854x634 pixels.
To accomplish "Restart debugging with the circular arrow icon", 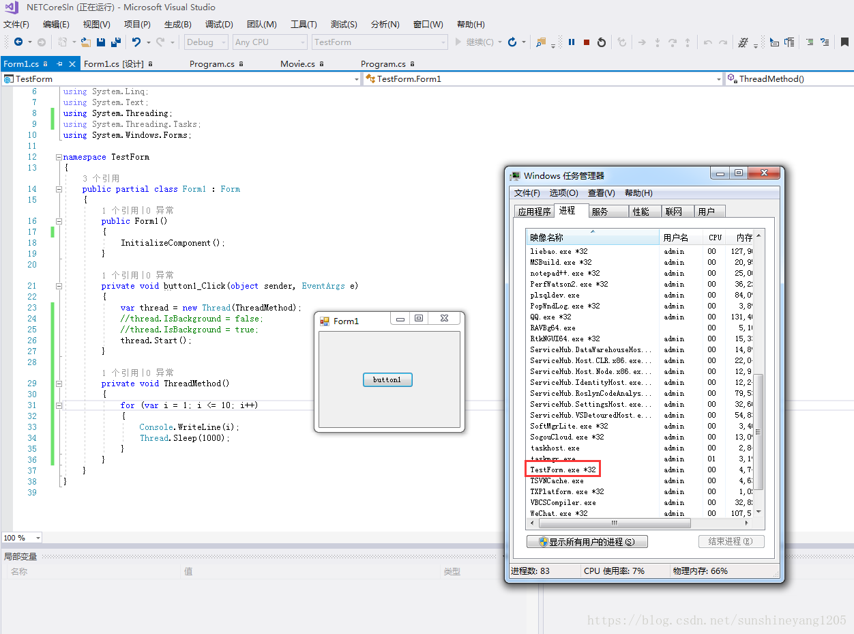I will click(x=602, y=42).
